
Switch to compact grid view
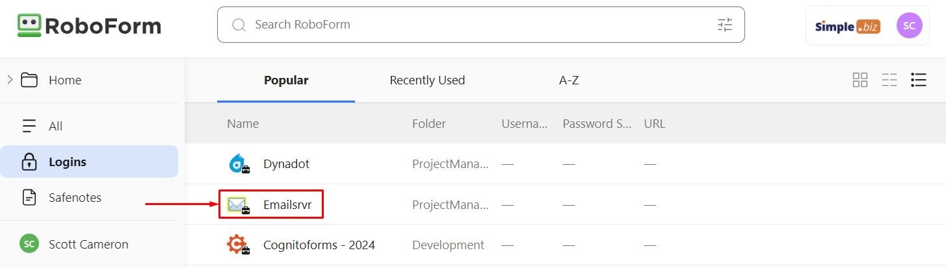889,80
